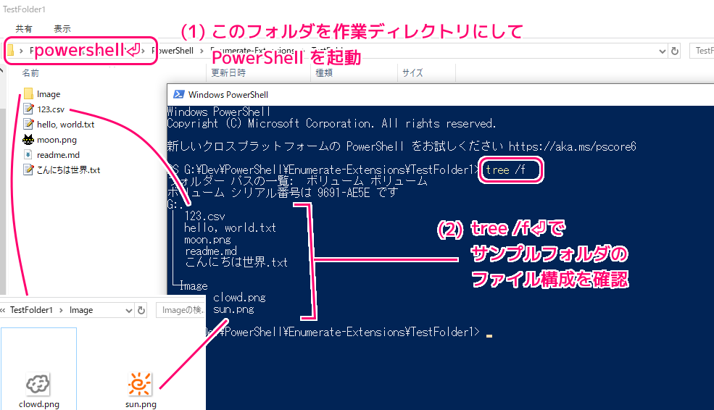Select the hello, world.txt file
Screen dimensions: 714x410
pyautogui.click(x=65, y=124)
